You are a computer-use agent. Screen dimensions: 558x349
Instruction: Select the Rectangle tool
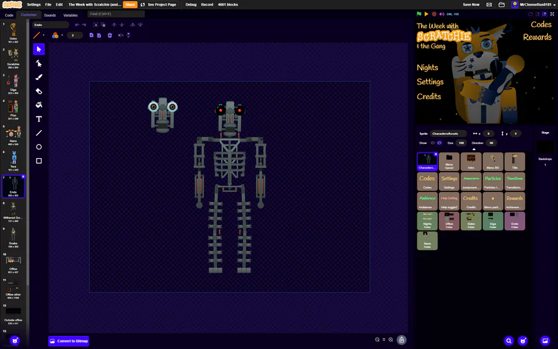(x=39, y=161)
